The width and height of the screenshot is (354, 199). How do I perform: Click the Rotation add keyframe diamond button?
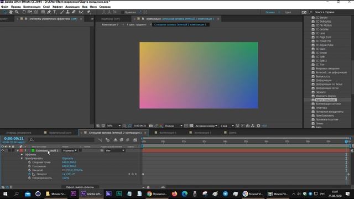tap(133, 174)
